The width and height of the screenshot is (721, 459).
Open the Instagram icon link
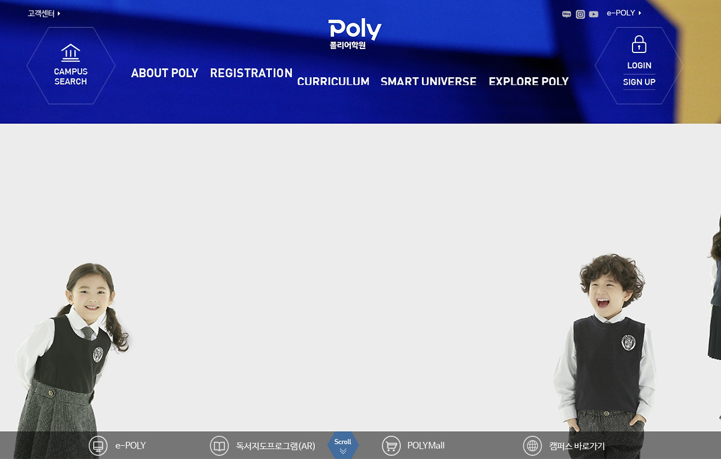(x=580, y=14)
